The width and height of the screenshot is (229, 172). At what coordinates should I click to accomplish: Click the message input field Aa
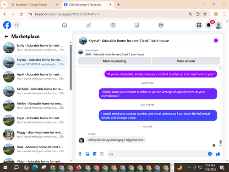click(157, 154)
